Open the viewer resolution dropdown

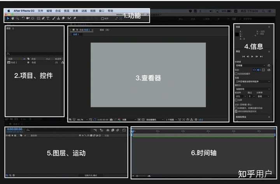(129, 120)
